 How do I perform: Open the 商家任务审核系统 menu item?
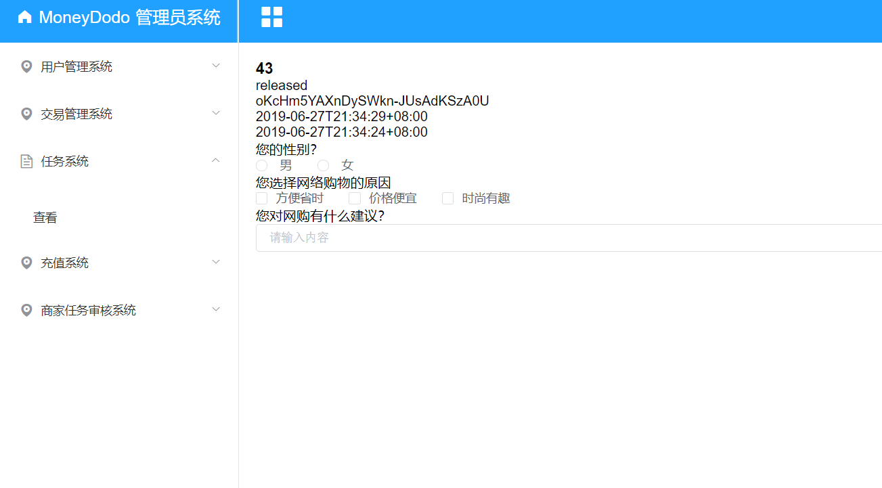(x=119, y=310)
